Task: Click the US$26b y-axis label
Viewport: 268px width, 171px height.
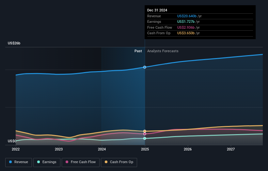Action: [x=14, y=43]
